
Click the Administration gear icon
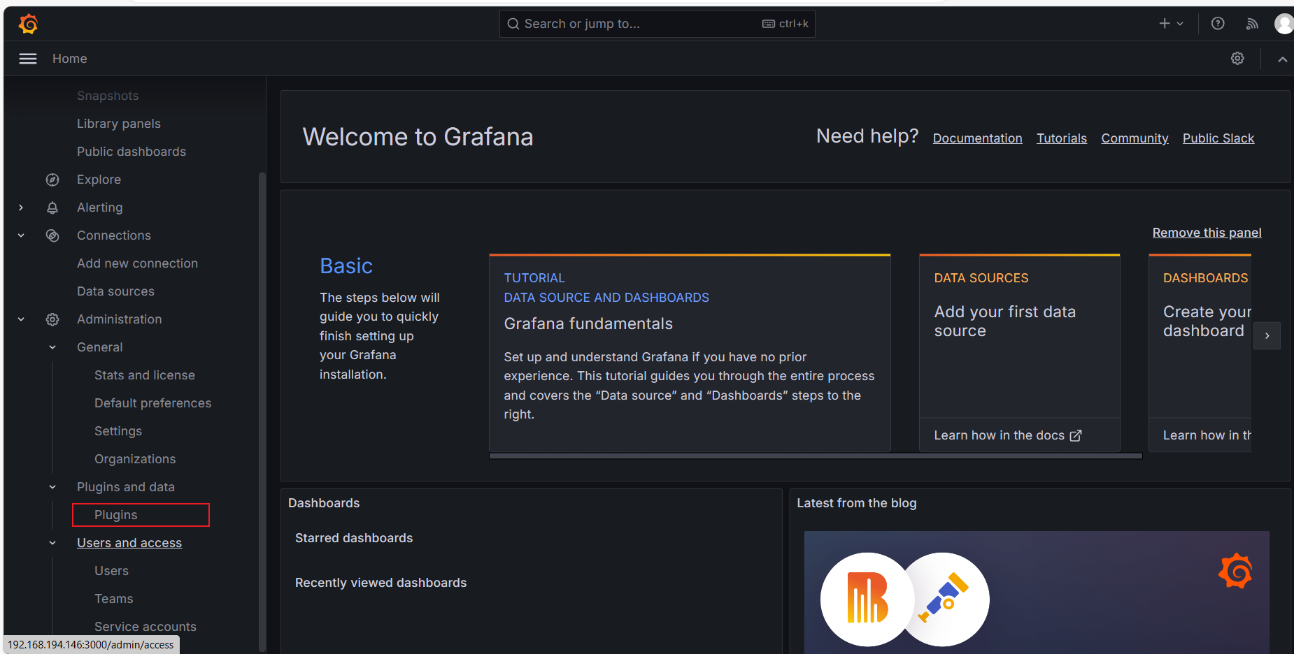click(x=52, y=319)
